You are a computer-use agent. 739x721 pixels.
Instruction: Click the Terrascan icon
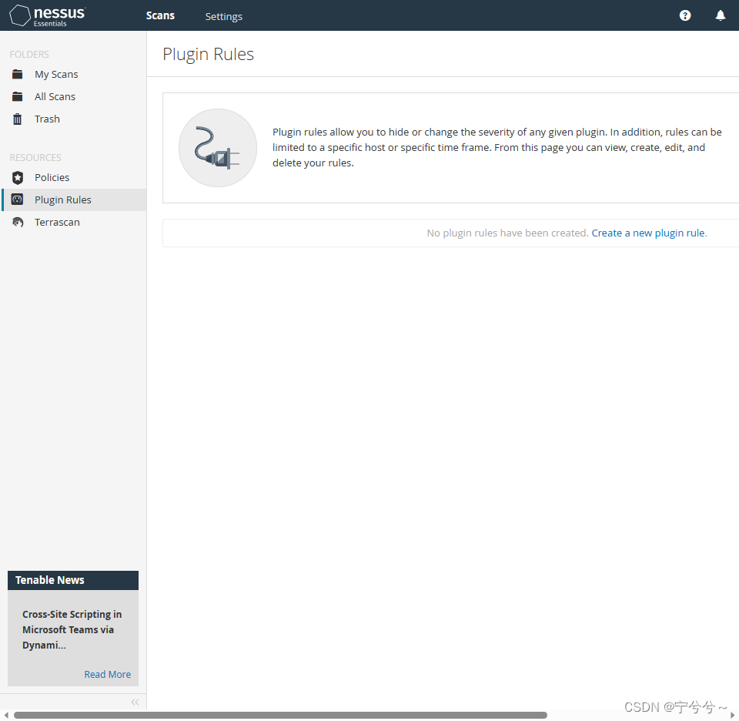coord(18,222)
